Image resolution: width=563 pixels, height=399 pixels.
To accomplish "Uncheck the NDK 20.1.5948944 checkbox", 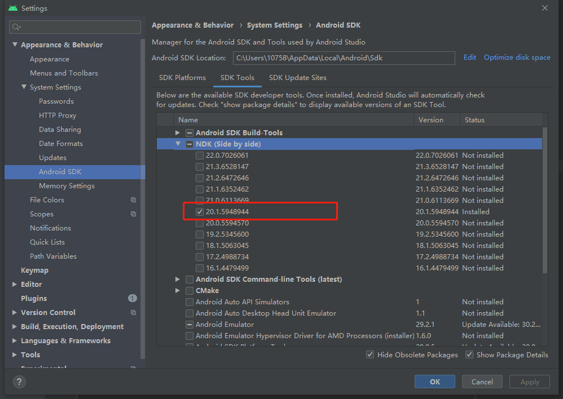I will coord(200,212).
